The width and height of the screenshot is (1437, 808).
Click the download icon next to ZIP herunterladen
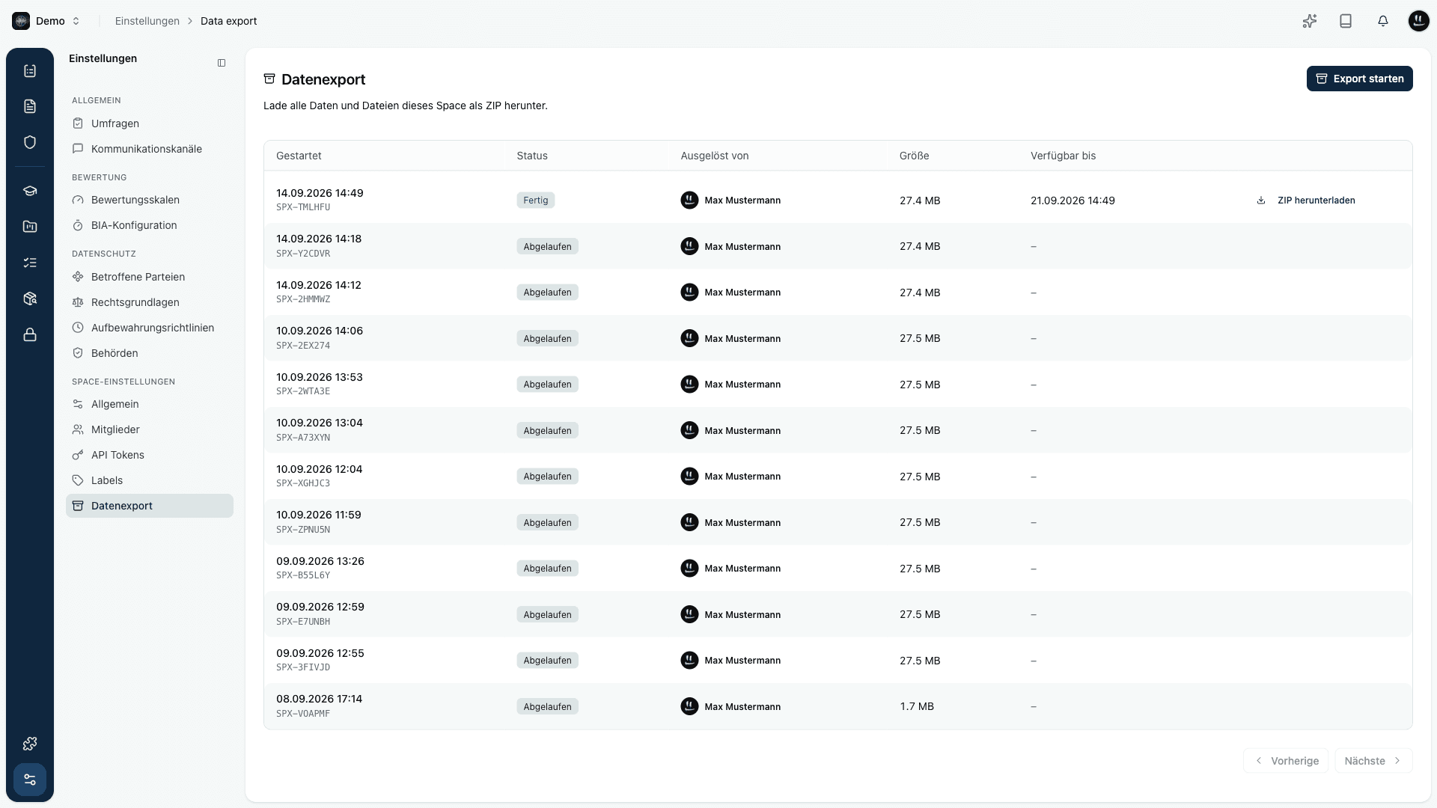tap(1261, 201)
